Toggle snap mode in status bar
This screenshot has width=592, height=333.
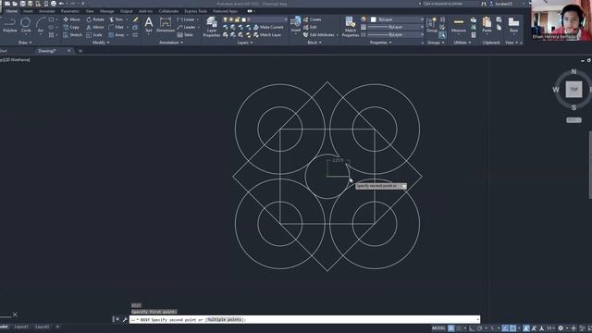point(460,328)
